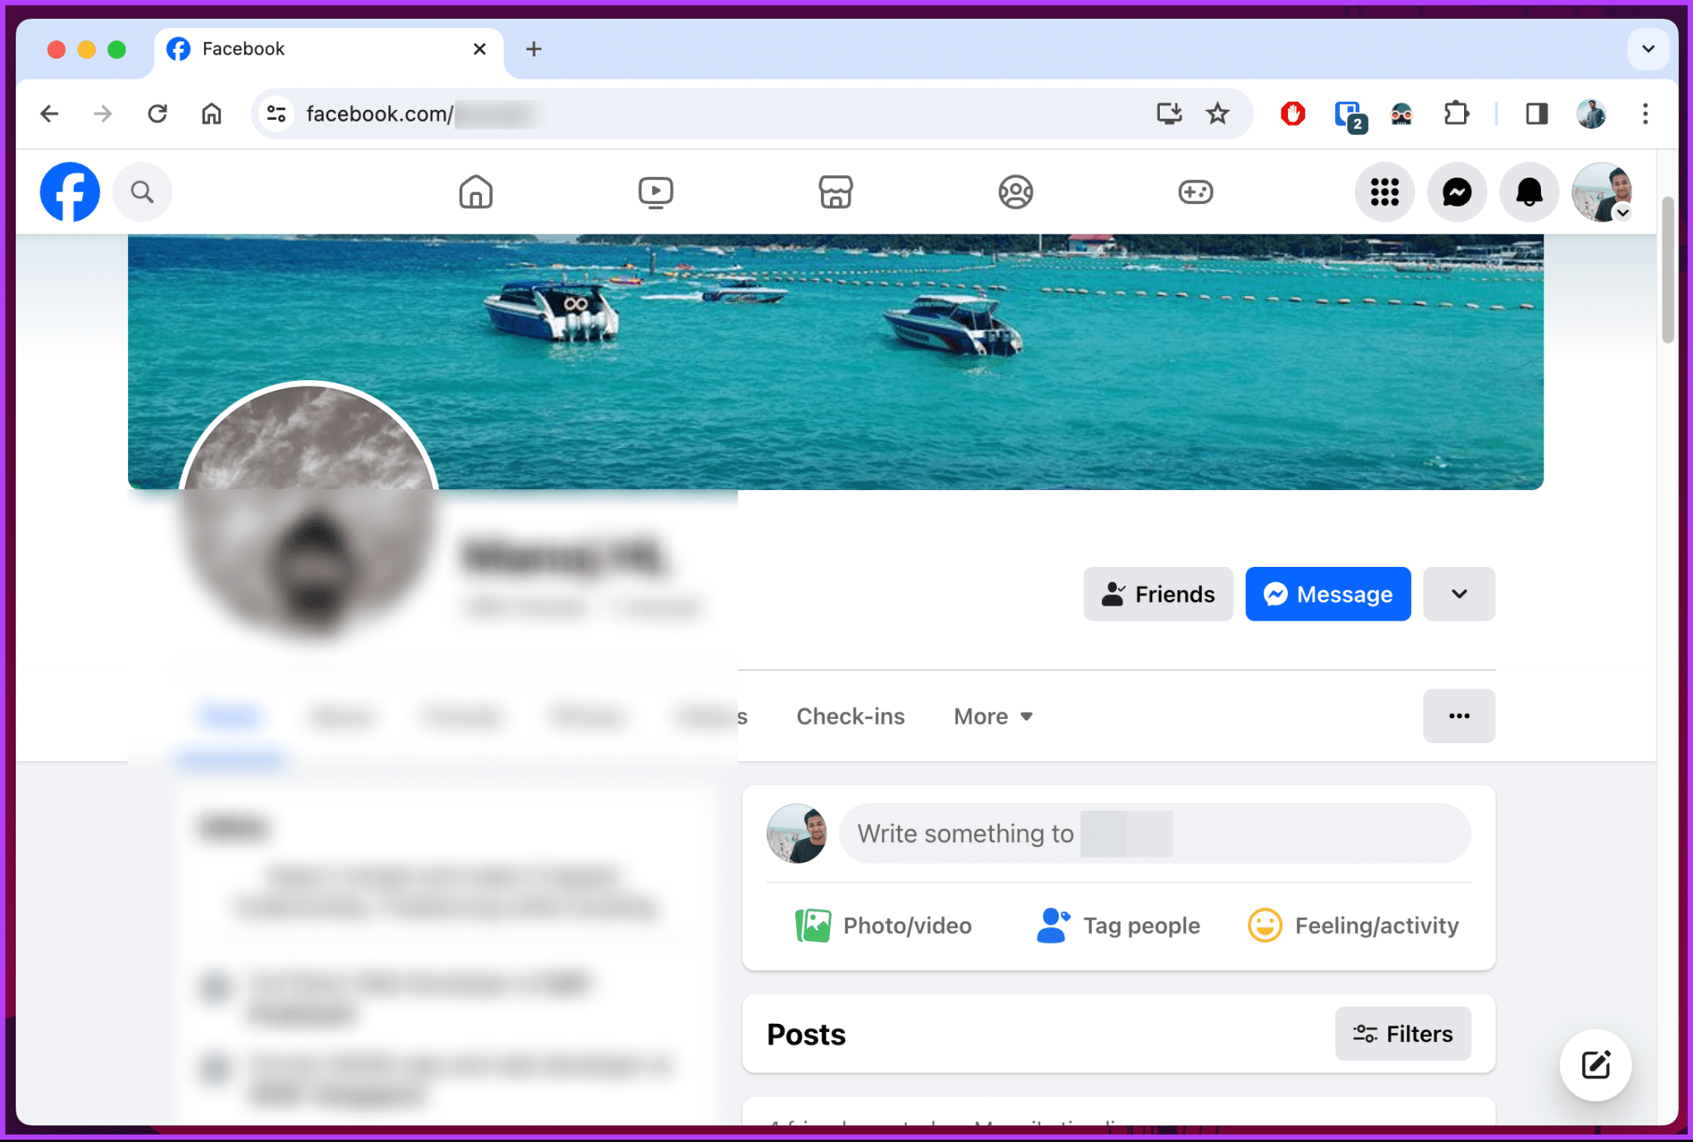Image resolution: width=1693 pixels, height=1142 pixels.
Task: Toggle Friends status button
Action: coord(1156,594)
